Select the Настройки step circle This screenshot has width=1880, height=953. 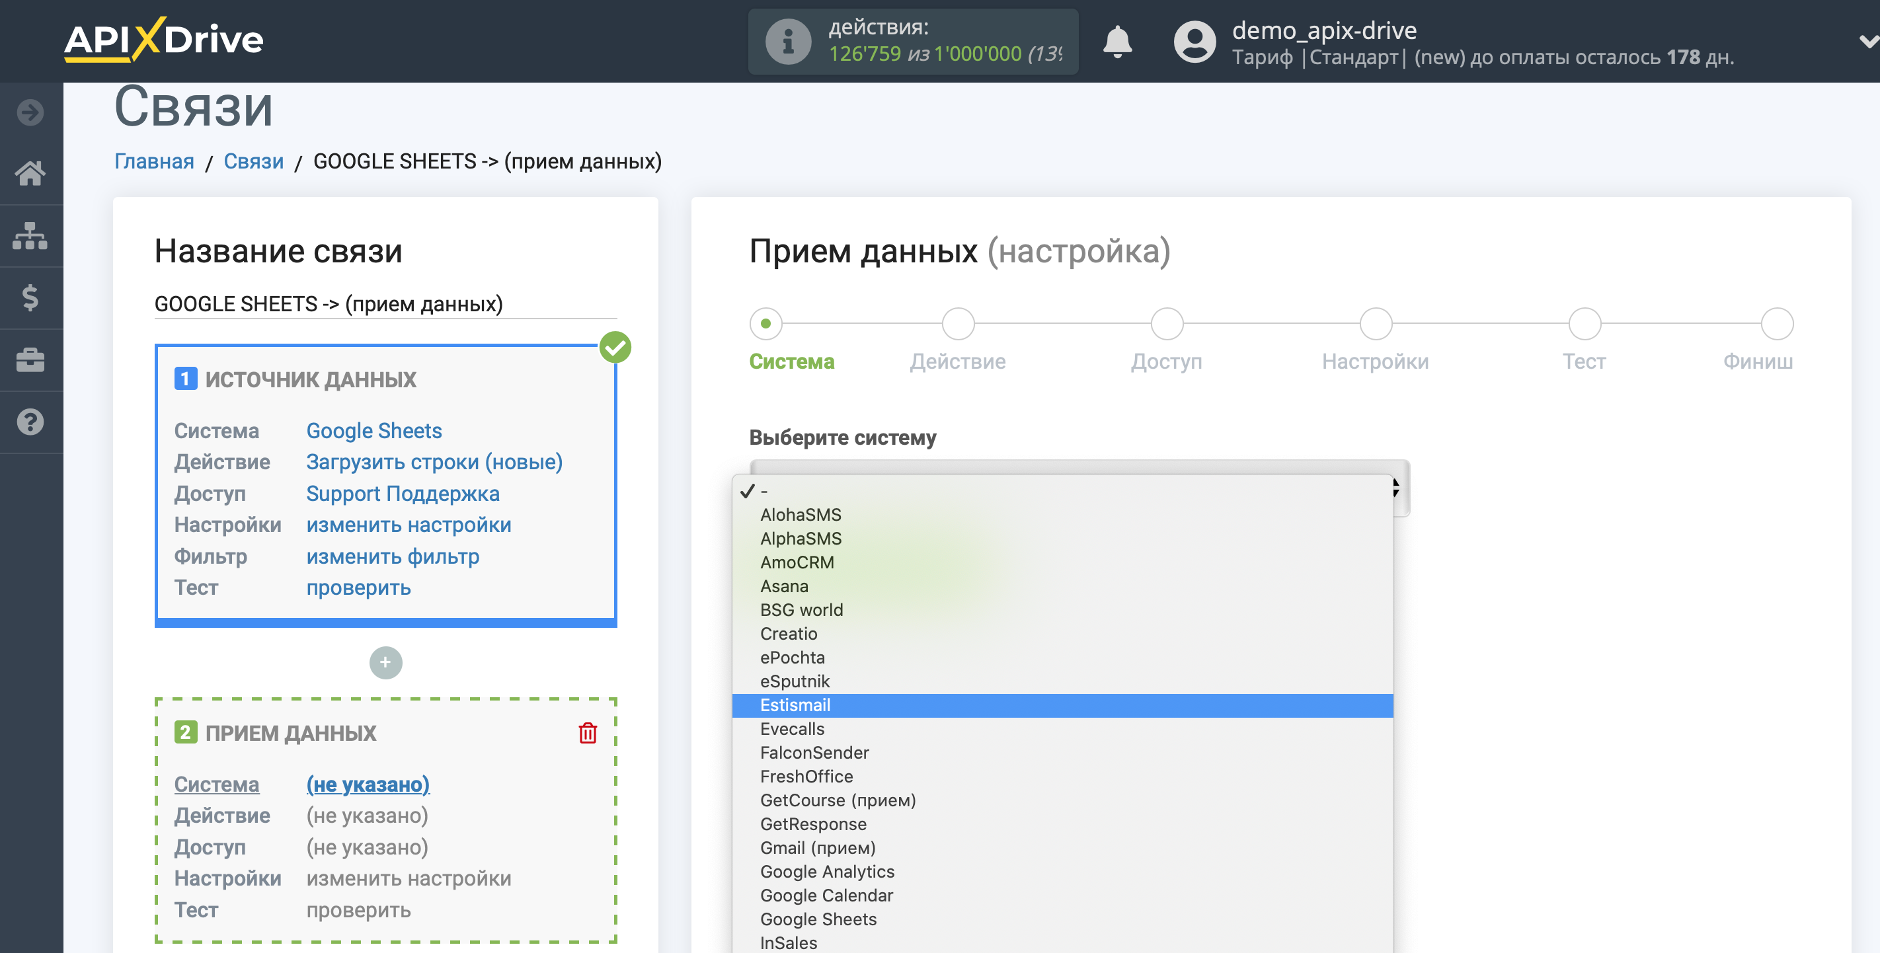click(1376, 323)
